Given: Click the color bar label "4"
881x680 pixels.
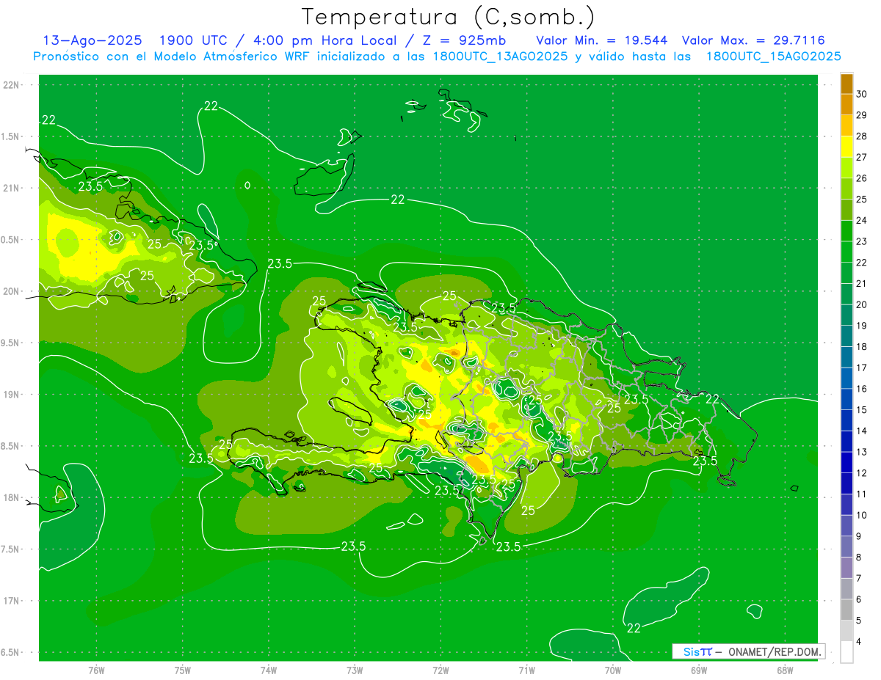Looking at the screenshot, I should coord(860,642).
